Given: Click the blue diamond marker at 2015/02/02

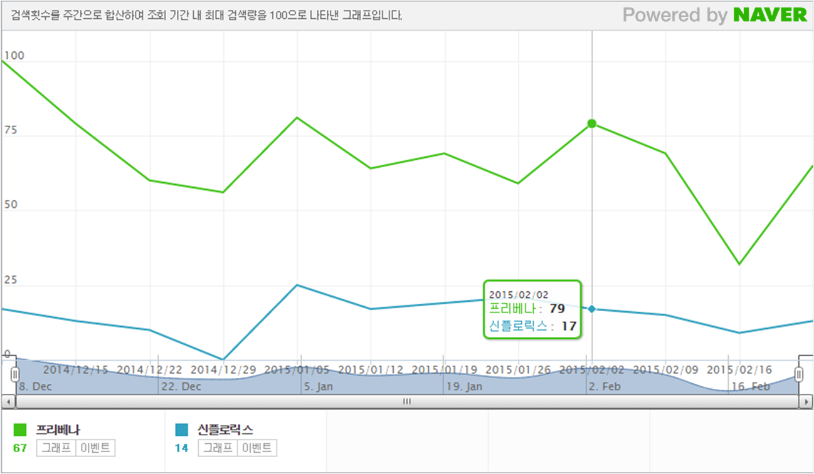Looking at the screenshot, I should click(591, 309).
